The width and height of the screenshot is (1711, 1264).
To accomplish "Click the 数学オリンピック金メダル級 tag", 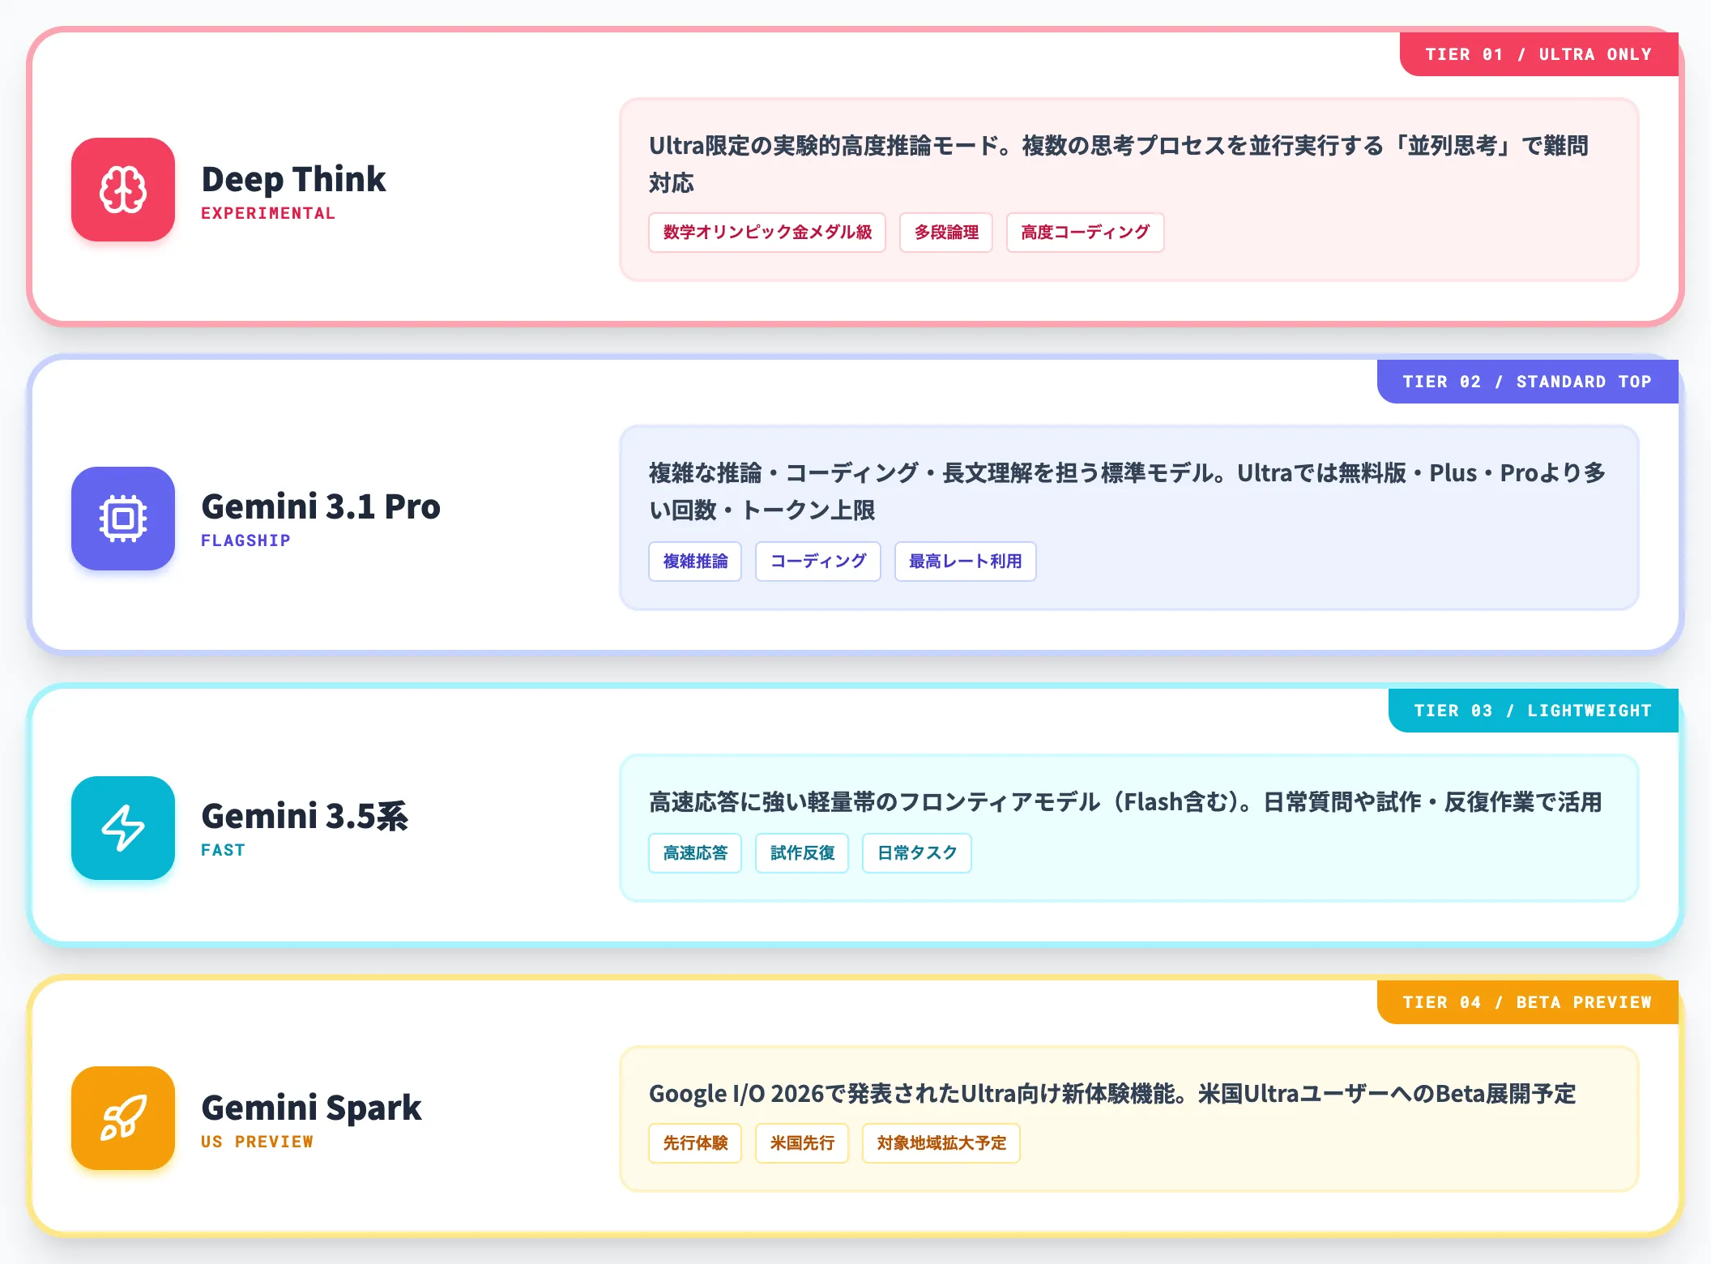I will pyautogui.click(x=767, y=233).
